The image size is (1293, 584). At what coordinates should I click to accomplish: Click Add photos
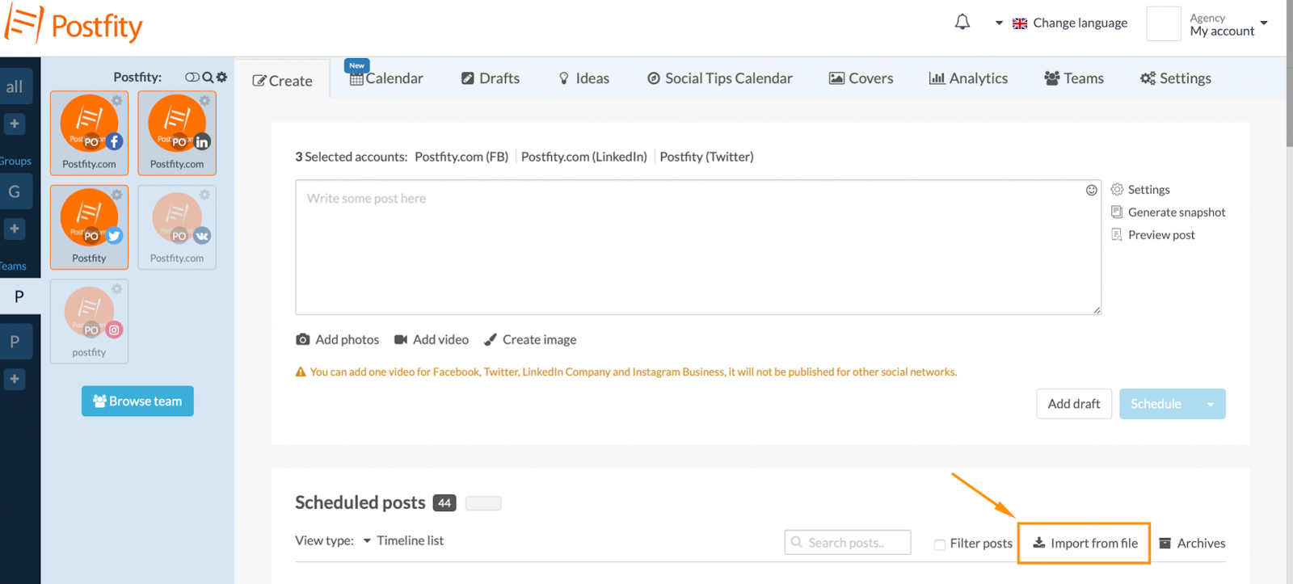pyautogui.click(x=338, y=340)
